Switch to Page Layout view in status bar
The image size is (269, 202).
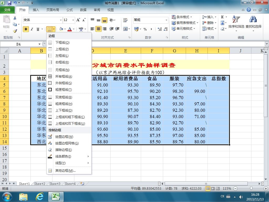pos(213,189)
